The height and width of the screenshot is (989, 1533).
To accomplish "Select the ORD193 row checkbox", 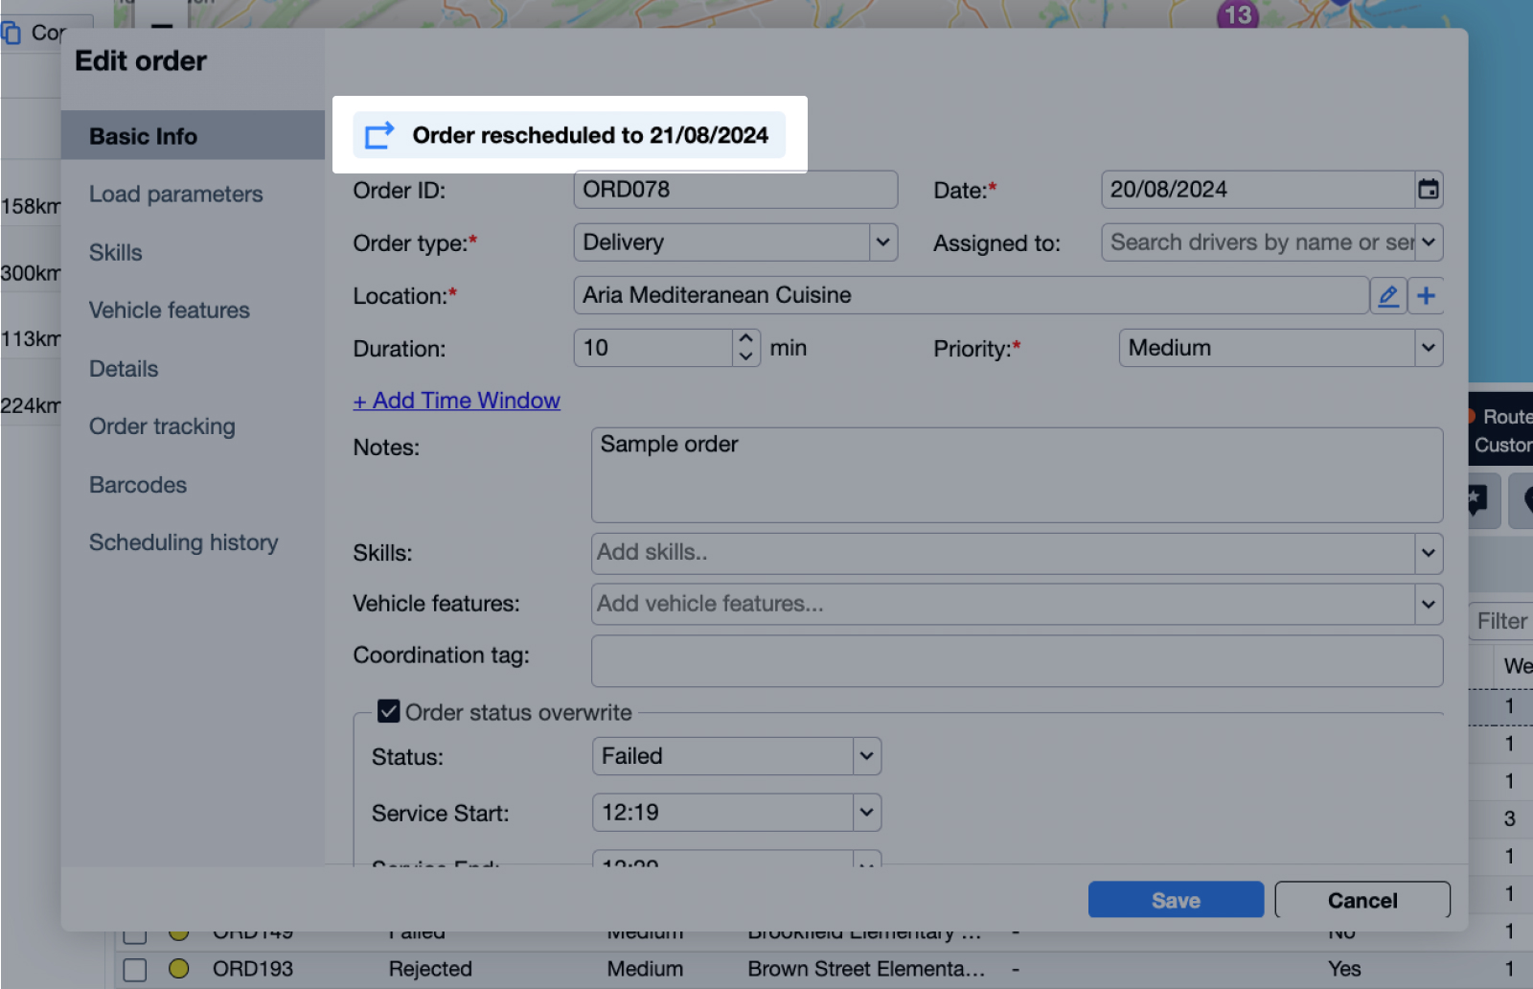I will pyautogui.click(x=135, y=969).
